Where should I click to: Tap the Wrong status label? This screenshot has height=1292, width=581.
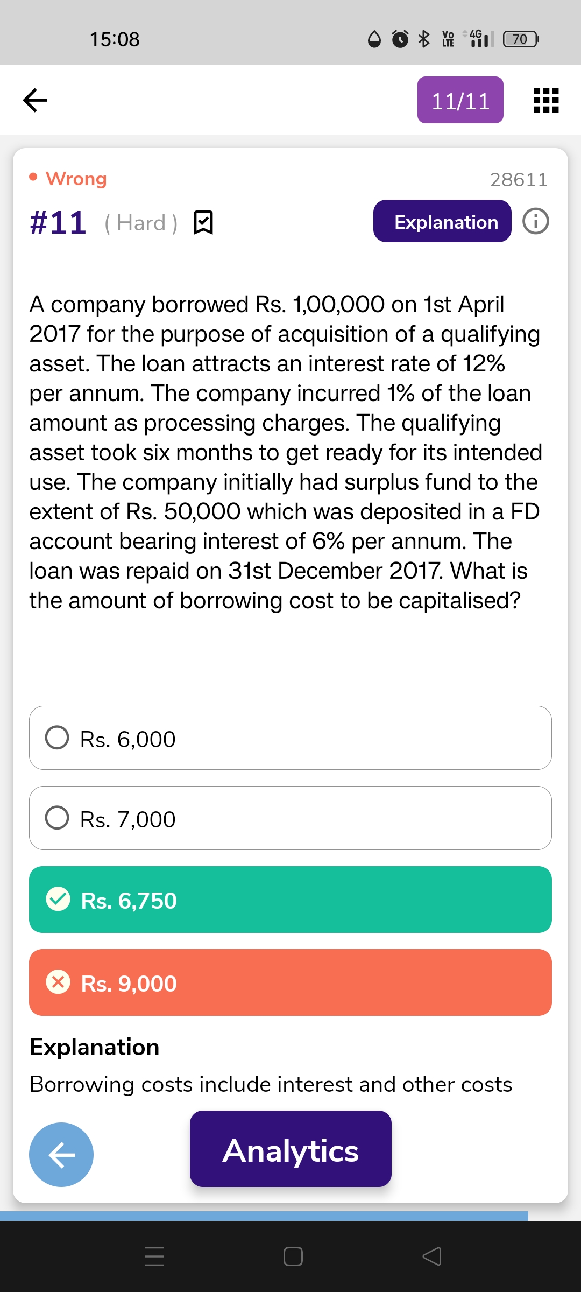tap(76, 179)
